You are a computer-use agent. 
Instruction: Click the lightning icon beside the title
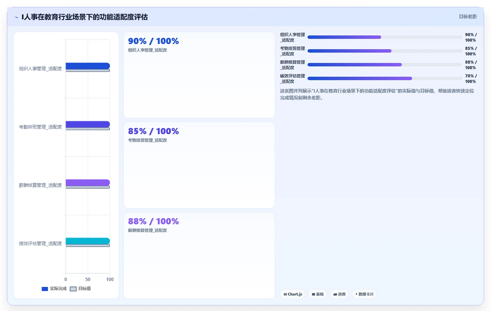pos(16,17)
